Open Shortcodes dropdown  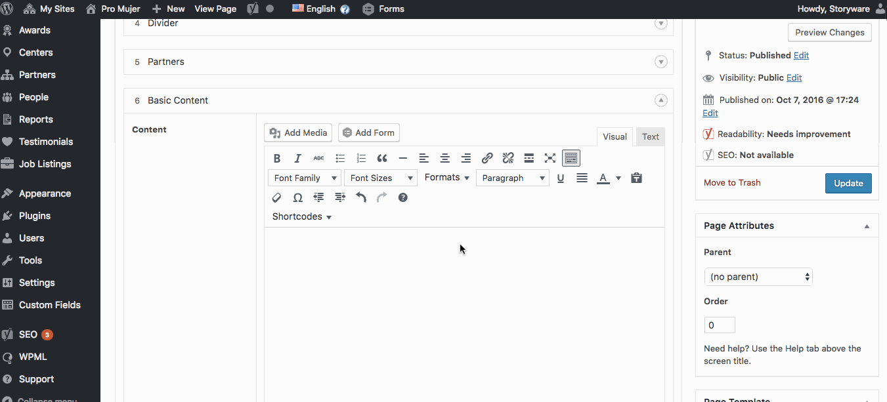(x=302, y=216)
